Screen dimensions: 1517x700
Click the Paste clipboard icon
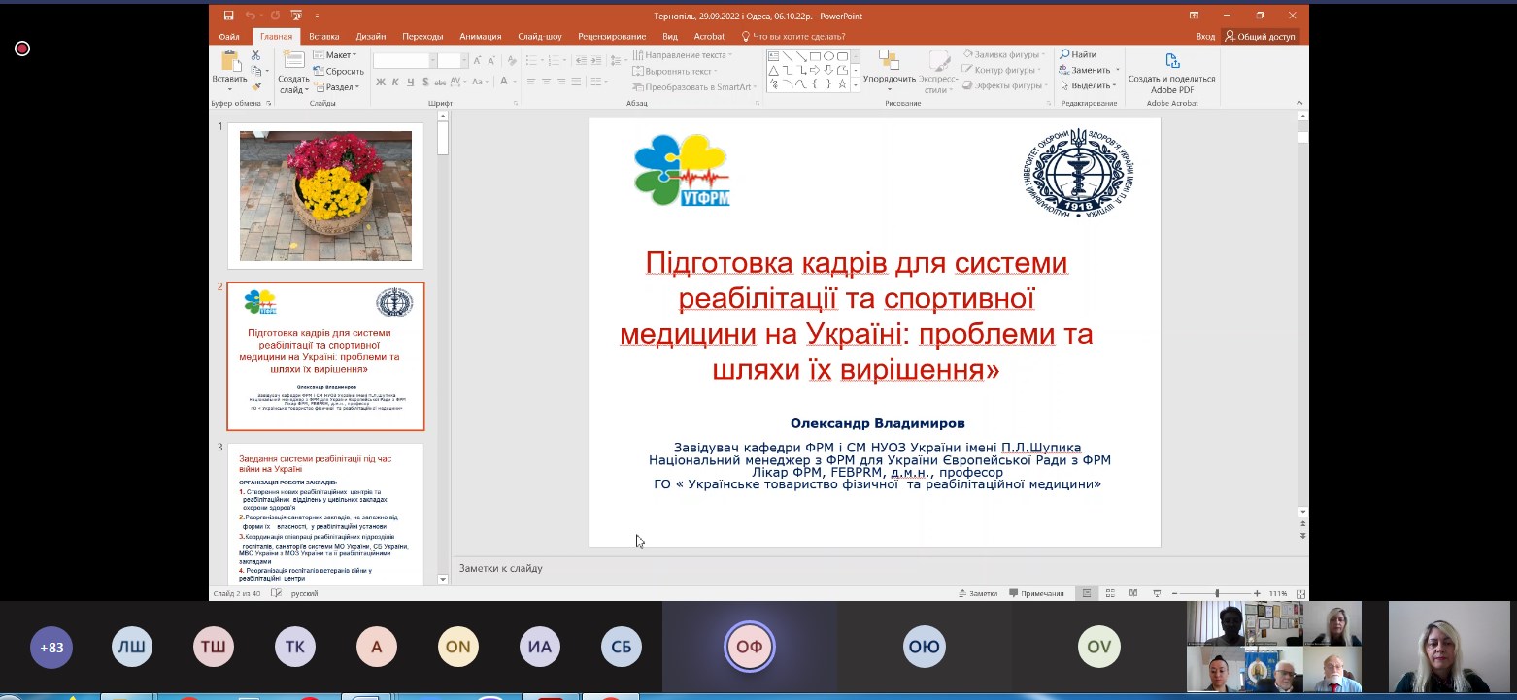(x=229, y=62)
